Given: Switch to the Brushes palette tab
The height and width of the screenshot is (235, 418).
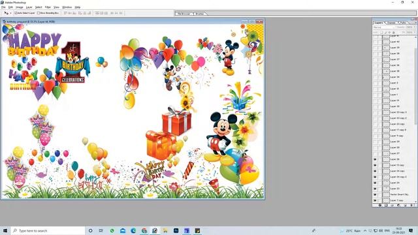Looking at the screenshot, I should 200,13.
